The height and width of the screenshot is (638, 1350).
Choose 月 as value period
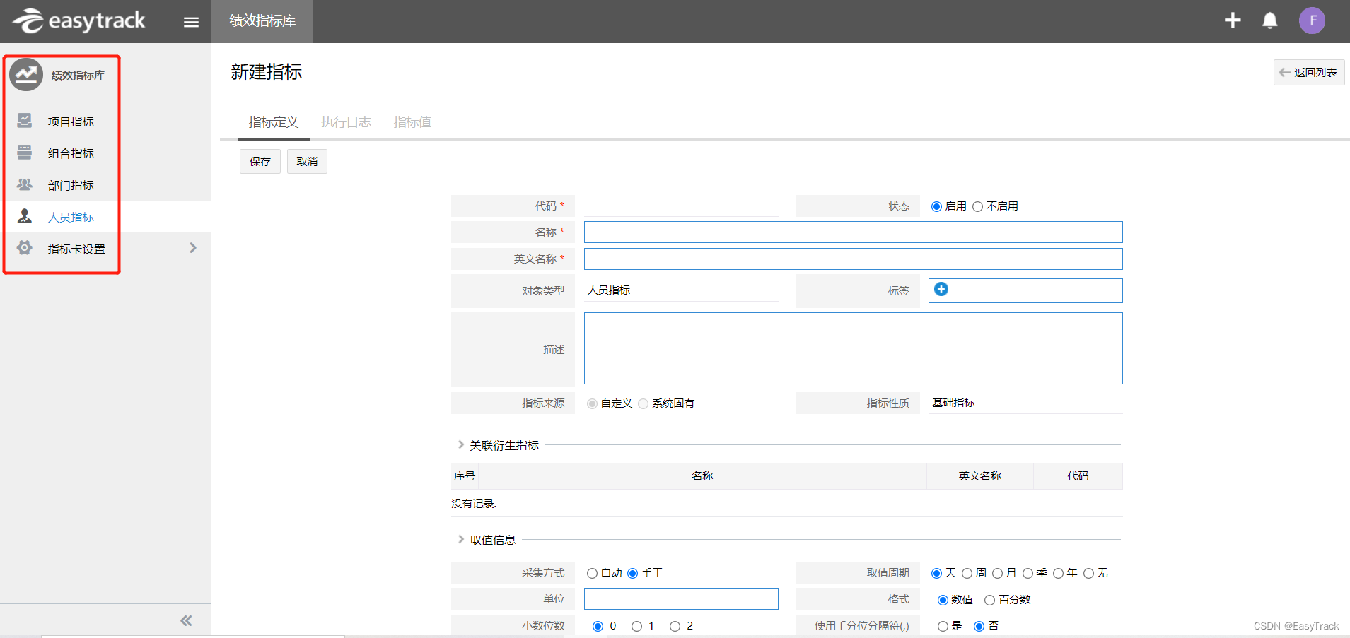coord(997,573)
